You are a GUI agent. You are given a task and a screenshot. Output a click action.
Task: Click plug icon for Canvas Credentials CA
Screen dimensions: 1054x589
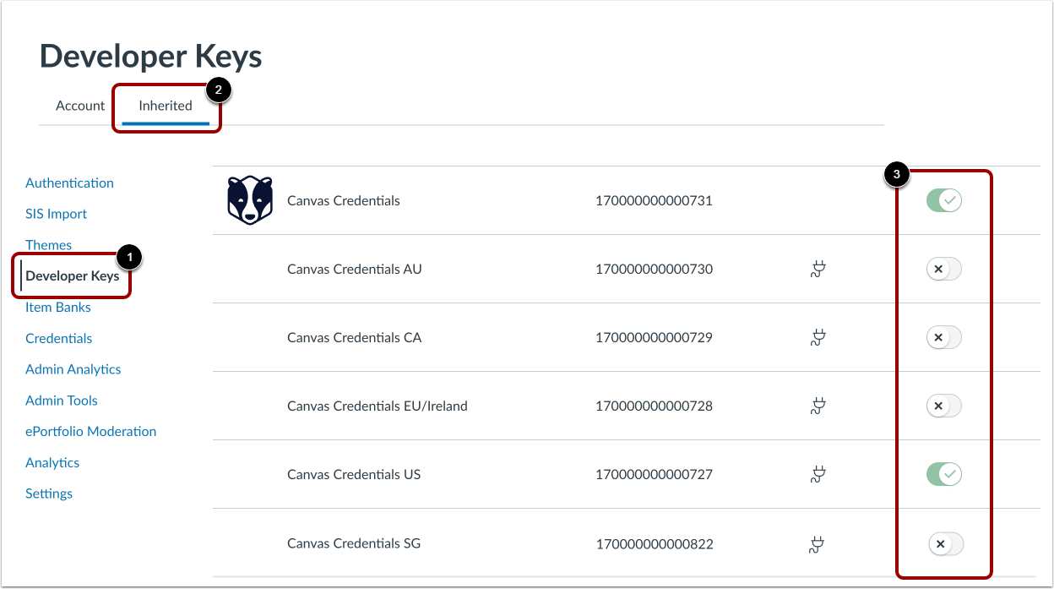(x=817, y=338)
